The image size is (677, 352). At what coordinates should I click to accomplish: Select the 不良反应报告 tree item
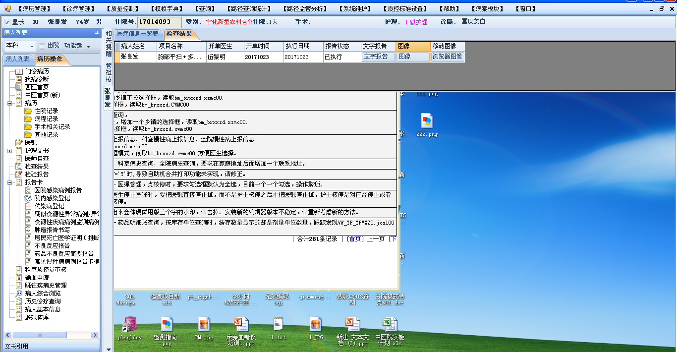click(x=52, y=246)
